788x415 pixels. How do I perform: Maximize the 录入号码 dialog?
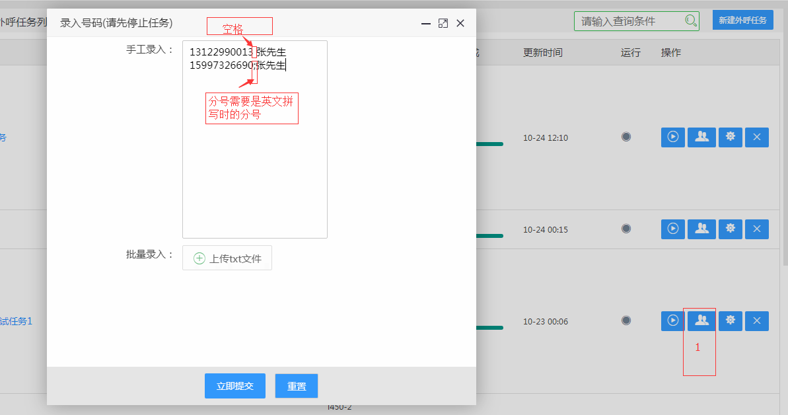click(443, 23)
